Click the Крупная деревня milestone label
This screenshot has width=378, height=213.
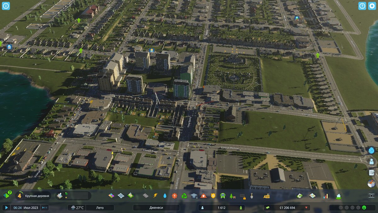(37, 196)
